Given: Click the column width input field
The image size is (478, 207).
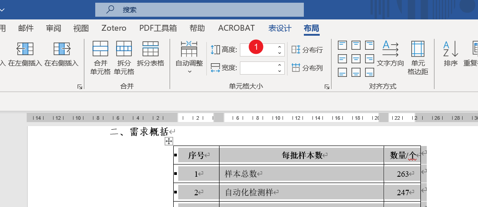Looking at the screenshot, I should point(257,68).
